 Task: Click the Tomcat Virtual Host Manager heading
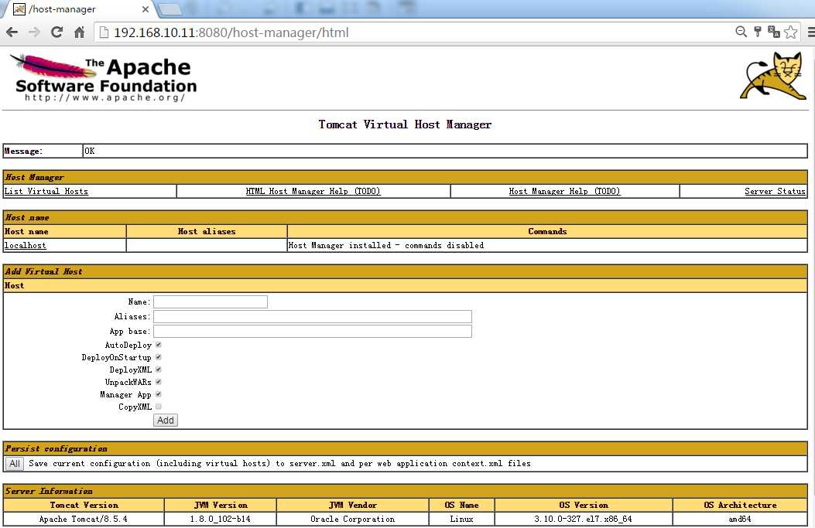click(x=405, y=124)
